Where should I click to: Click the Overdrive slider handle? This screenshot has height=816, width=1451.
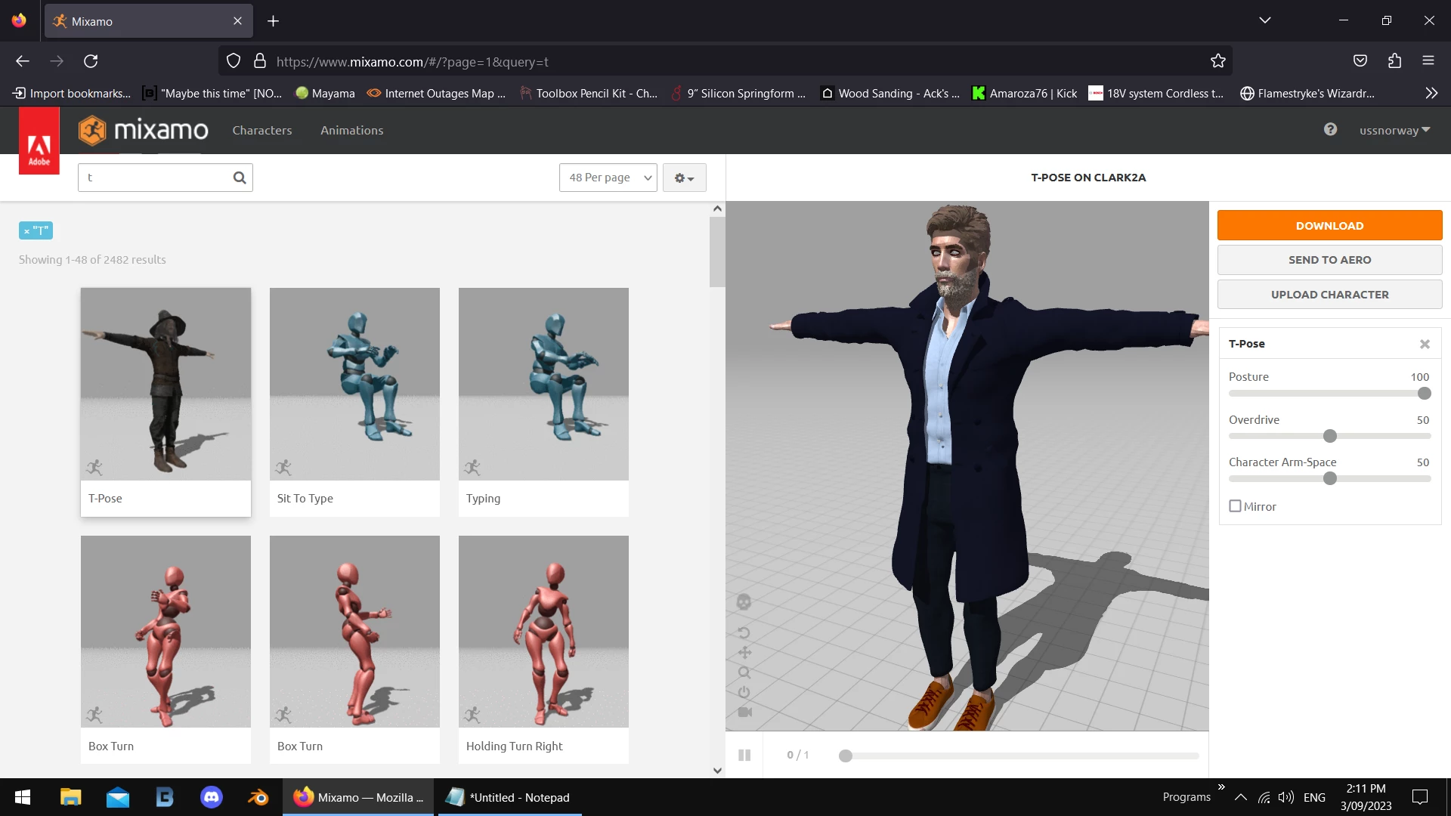pyautogui.click(x=1330, y=436)
